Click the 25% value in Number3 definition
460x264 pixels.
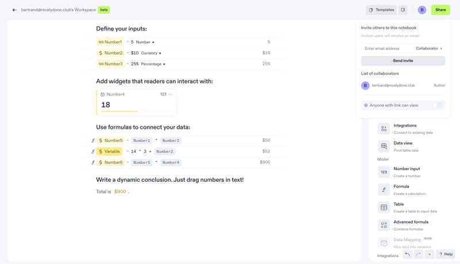135,64
